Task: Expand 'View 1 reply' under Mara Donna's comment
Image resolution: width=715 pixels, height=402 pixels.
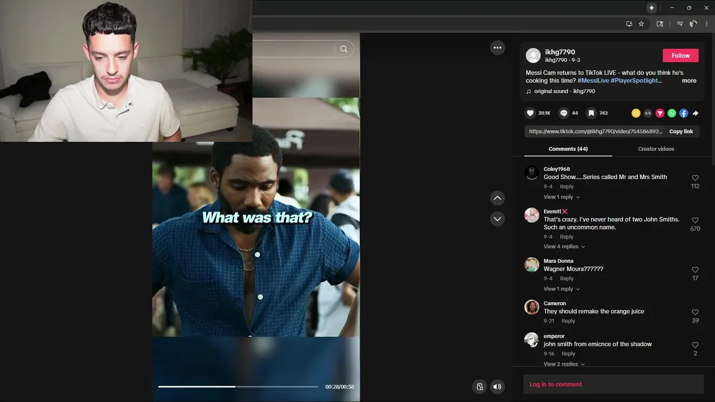Action: pyautogui.click(x=561, y=289)
